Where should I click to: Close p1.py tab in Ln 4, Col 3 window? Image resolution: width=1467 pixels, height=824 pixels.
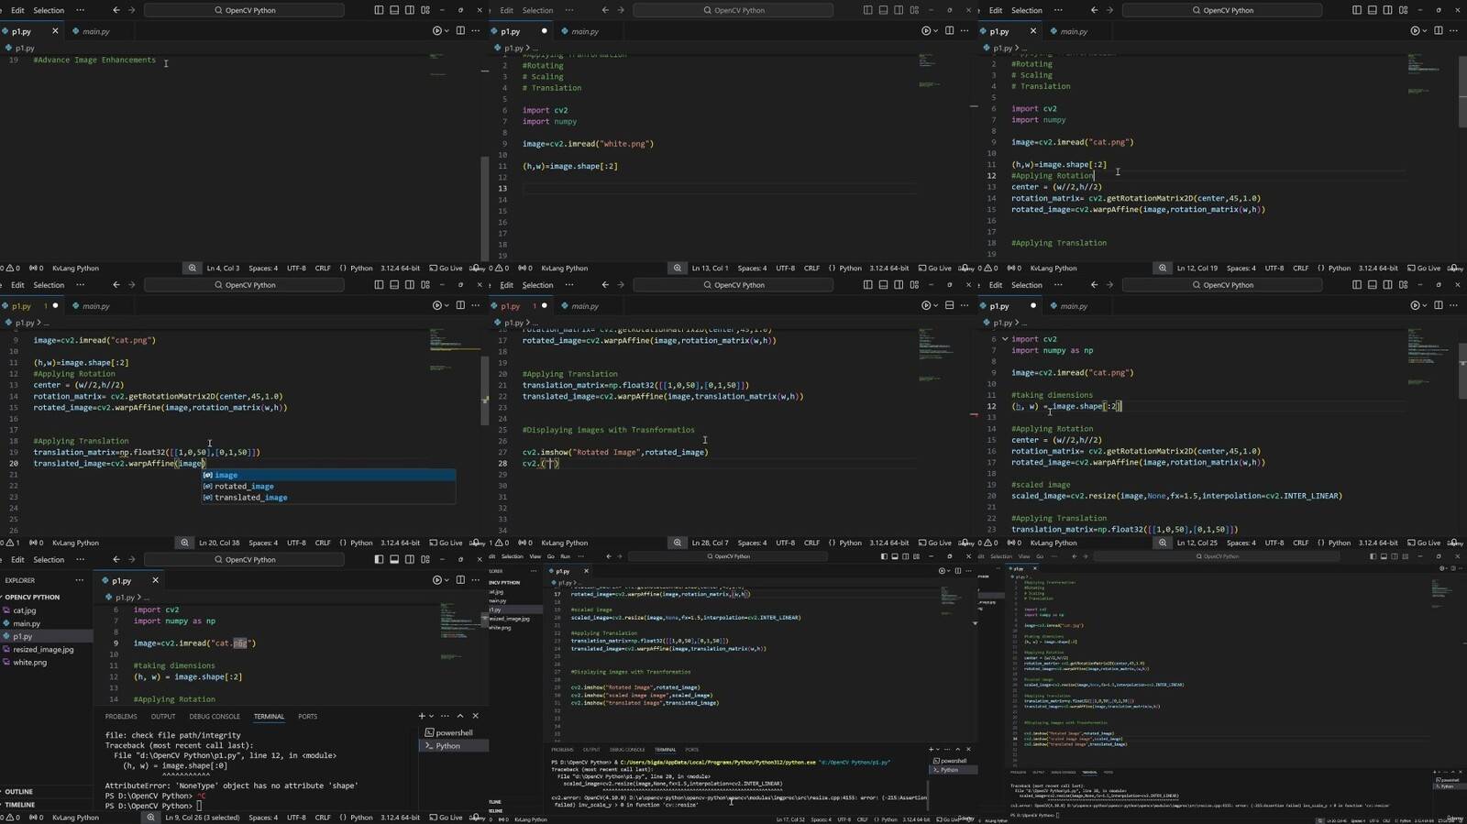pos(55,31)
